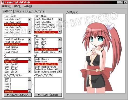Select Hair - Wild Hair 2

16,19
